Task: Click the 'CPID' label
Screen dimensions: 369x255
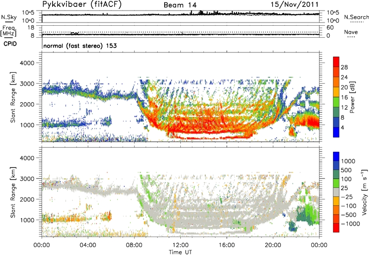Action: [x=10, y=44]
